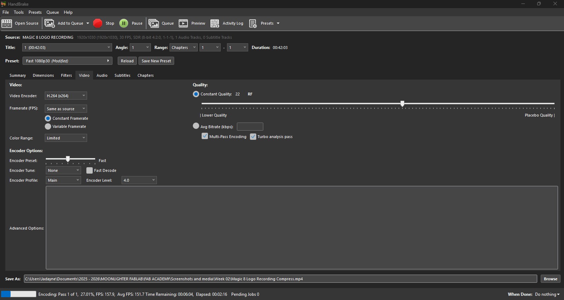Open the Fast 1080p30 preset selector

pos(67,61)
